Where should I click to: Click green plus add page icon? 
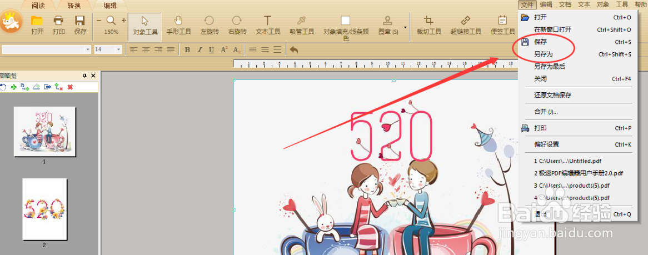click(x=14, y=87)
